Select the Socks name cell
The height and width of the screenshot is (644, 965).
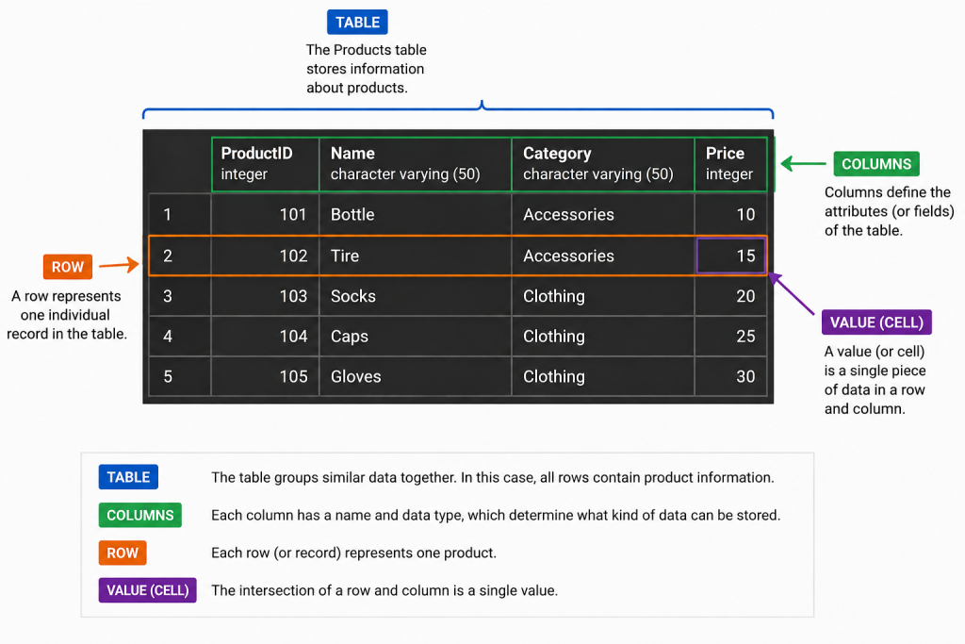click(416, 296)
